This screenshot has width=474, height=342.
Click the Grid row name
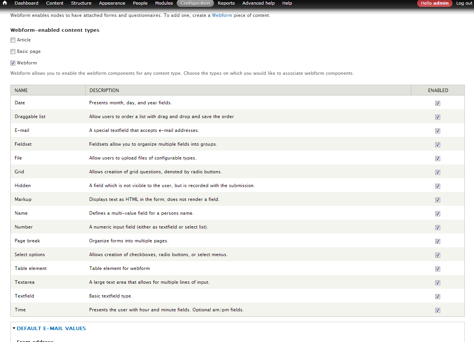coord(19,172)
